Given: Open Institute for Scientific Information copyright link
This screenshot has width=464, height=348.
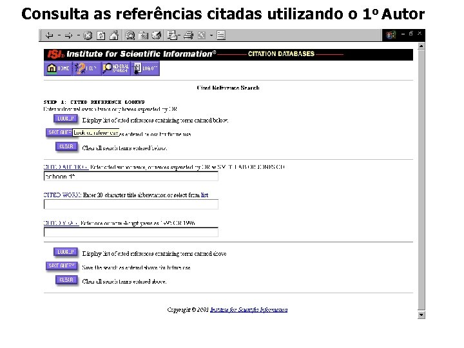Looking at the screenshot, I should [249, 309].
